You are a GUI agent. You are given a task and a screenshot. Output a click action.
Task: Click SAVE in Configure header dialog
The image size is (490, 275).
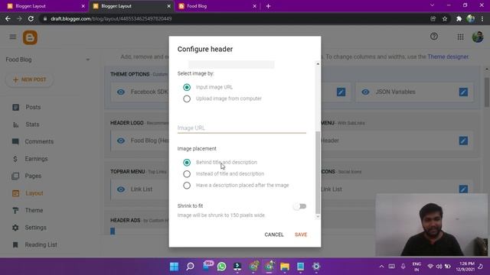point(301,235)
